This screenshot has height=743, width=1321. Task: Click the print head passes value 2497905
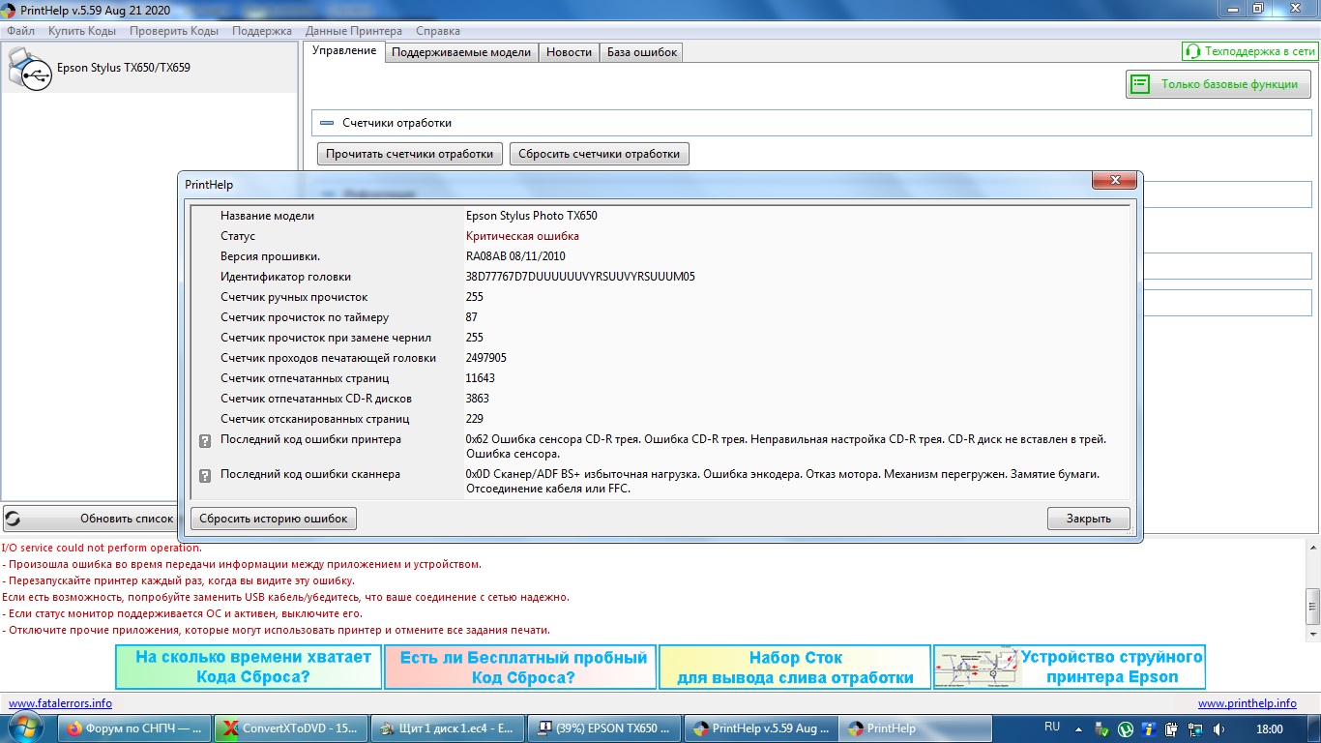486,358
